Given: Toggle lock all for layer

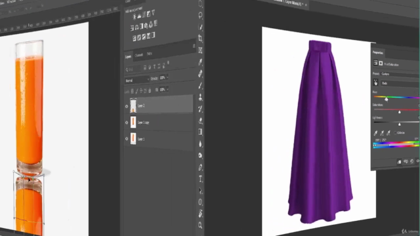Looking at the screenshot, I should point(150,90).
